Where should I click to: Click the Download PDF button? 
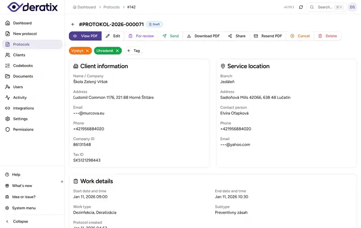tap(204, 36)
